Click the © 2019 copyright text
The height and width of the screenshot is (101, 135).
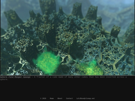click(x=43, y=99)
